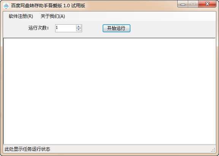The height and width of the screenshot is (156, 219).
Task: Click empty status bar area beside status text
Action: 130,149
